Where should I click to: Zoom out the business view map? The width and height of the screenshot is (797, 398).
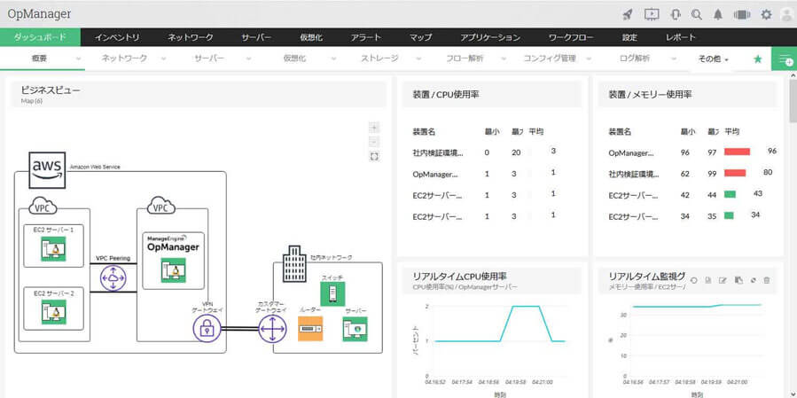point(375,142)
